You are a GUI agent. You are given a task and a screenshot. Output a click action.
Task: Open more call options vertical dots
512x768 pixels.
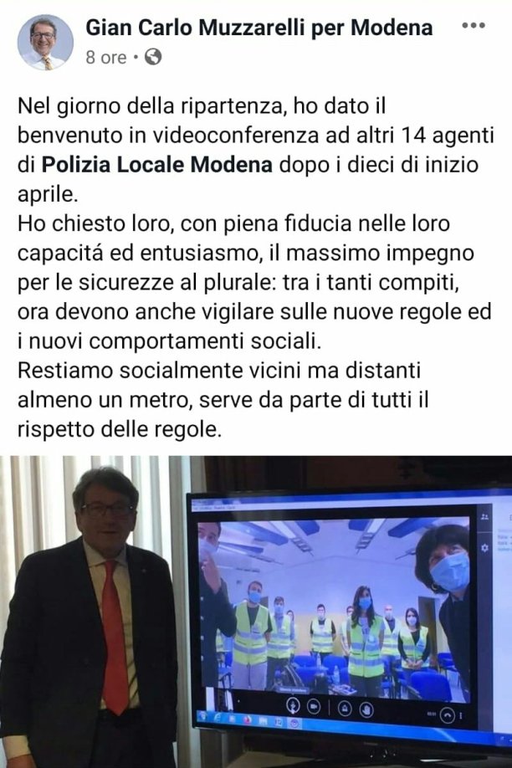[461, 717]
